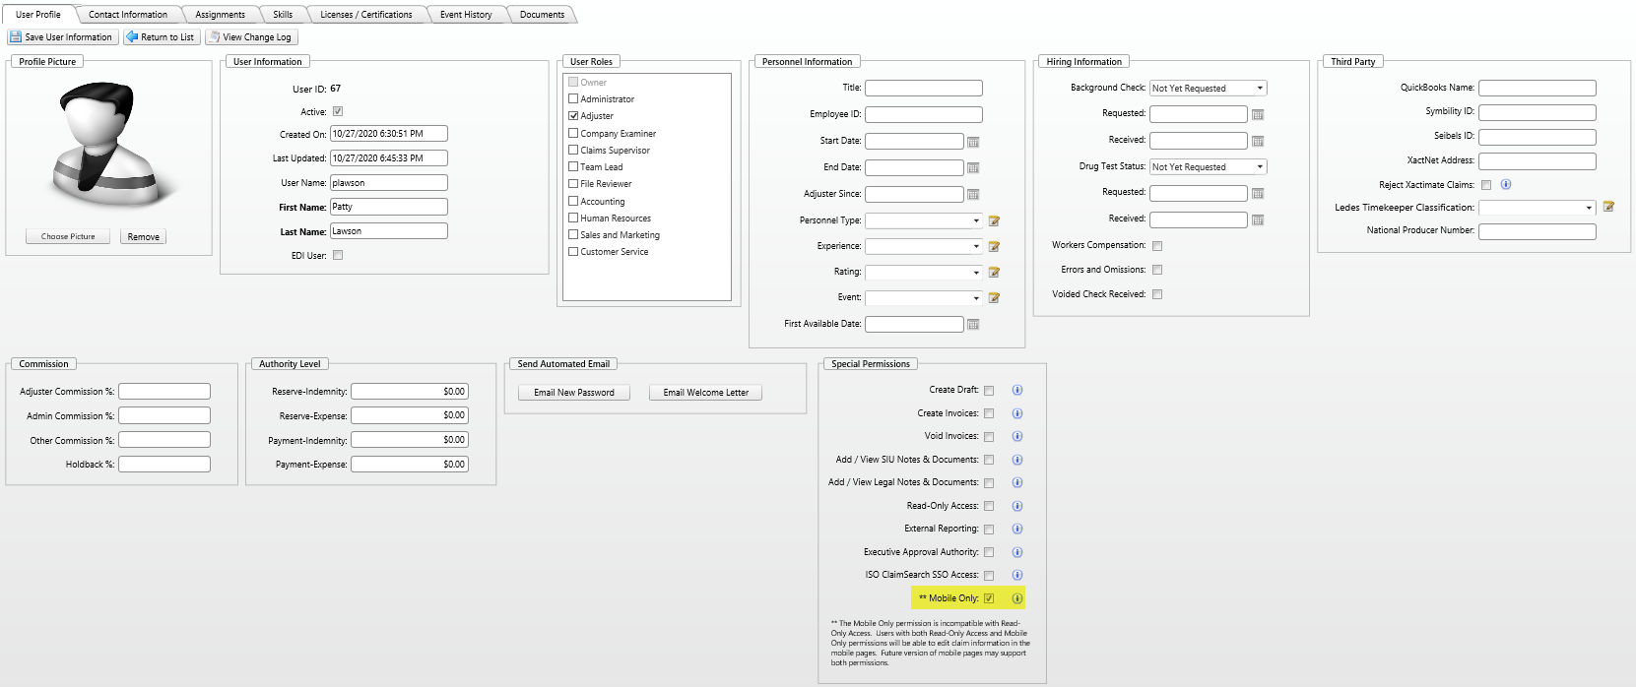Viewport: 1636px width, 687px height.
Task: Show info for Create Draft permission
Action: pos(1017,390)
